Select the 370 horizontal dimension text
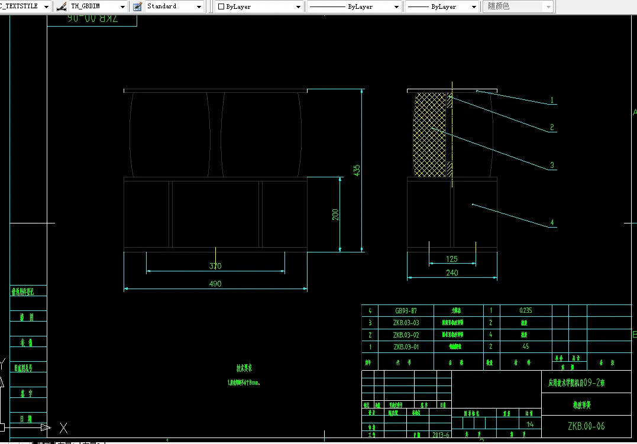 pos(215,266)
